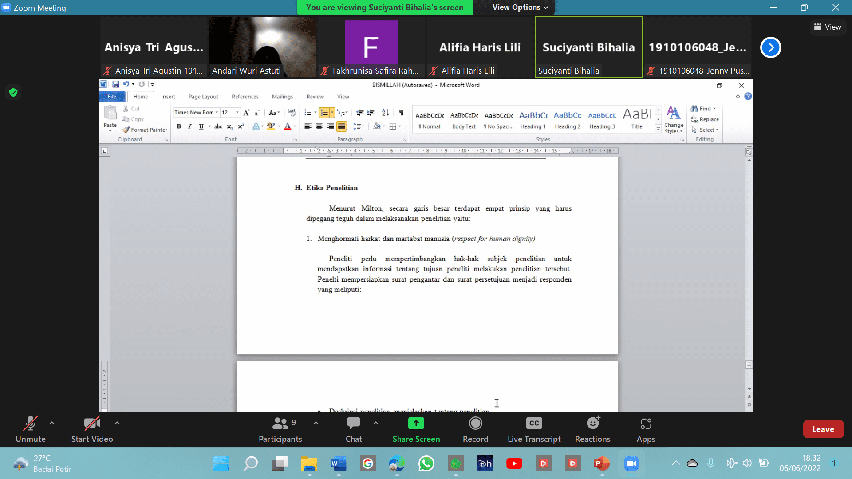Shrink font size with the A-down icon
The width and height of the screenshot is (852, 479).
click(257, 113)
